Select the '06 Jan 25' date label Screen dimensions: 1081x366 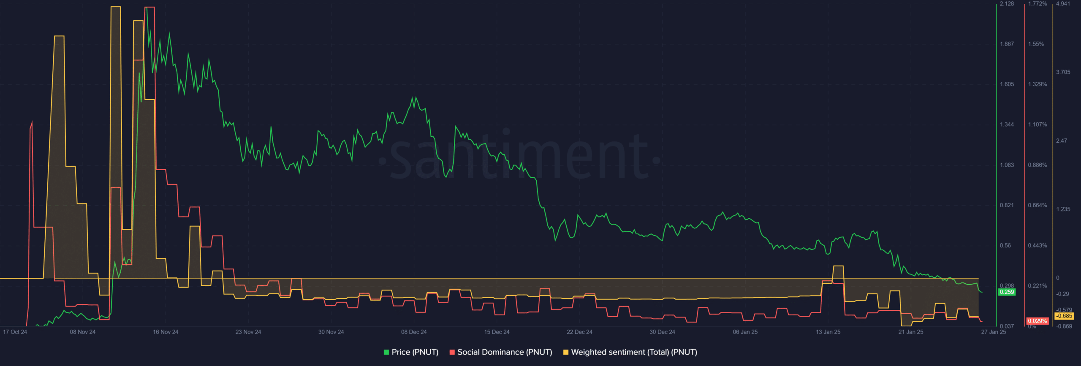[x=745, y=332]
